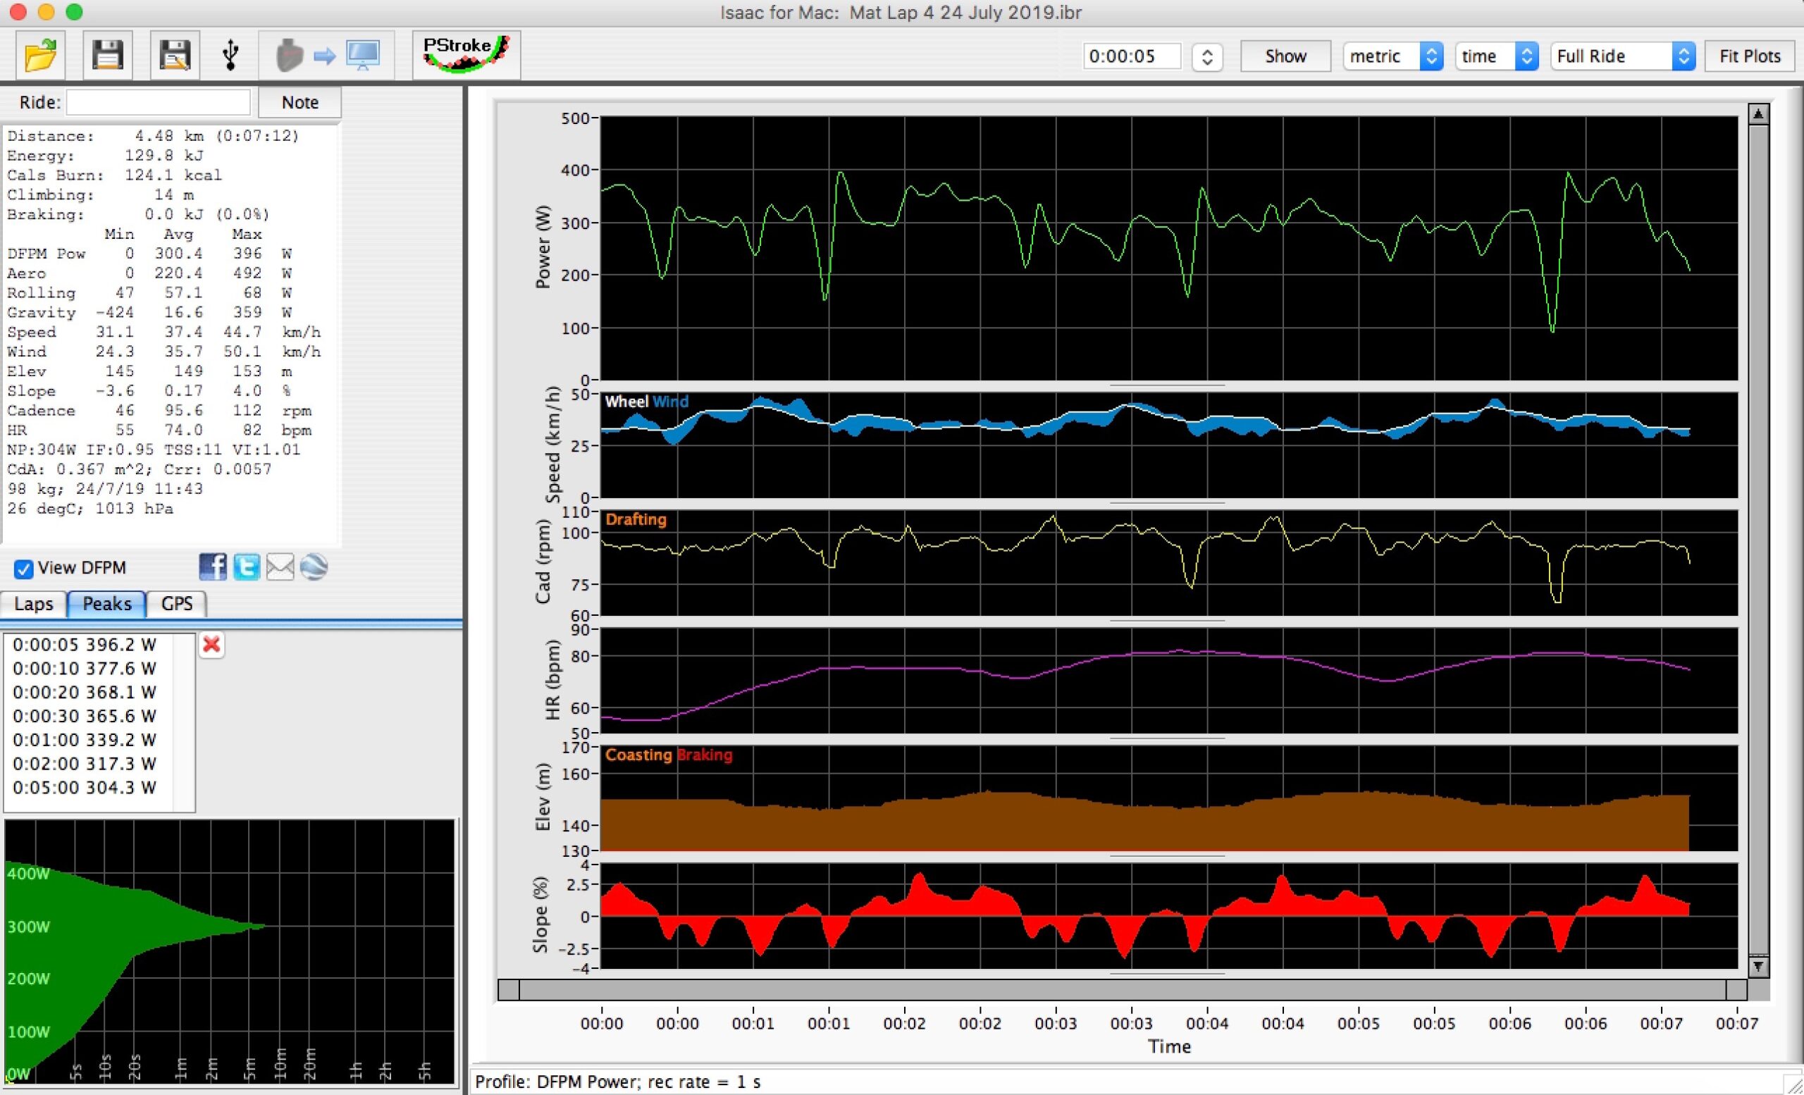The height and width of the screenshot is (1095, 1804).
Task: Open the PStroke analysis tool
Action: (467, 55)
